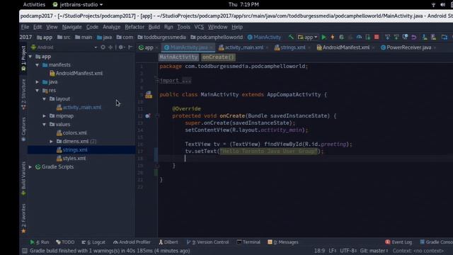The image size is (453, 255).
Task: Open the Structure side tool window
Action: coord(23,94)
